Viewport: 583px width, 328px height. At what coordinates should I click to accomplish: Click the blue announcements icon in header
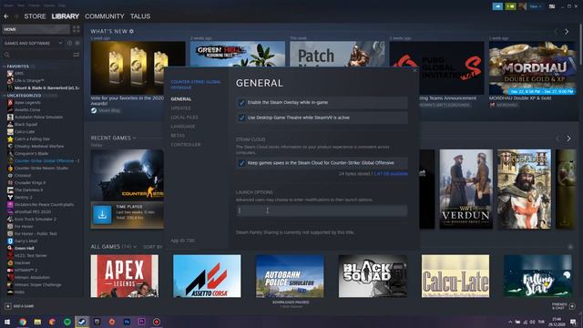[x=497, y=6]
